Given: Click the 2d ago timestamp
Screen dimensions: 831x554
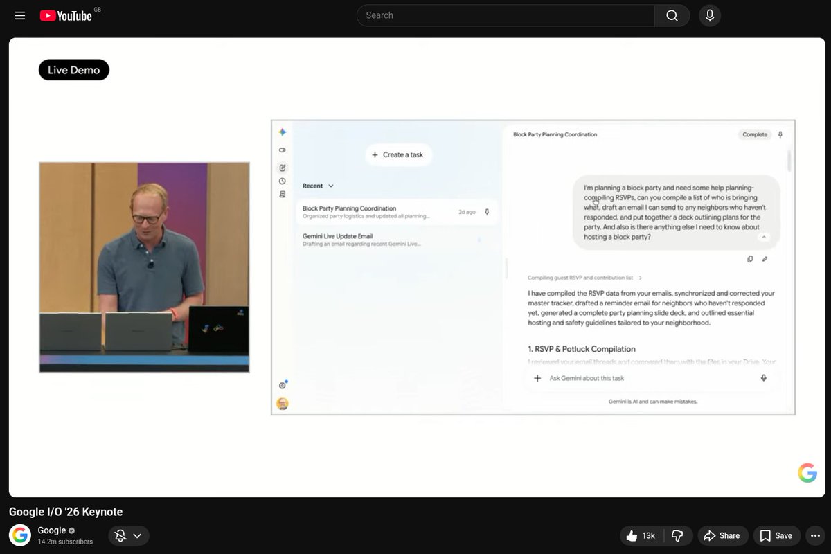Looking at the screenshot, I should [x=467, y=212].
